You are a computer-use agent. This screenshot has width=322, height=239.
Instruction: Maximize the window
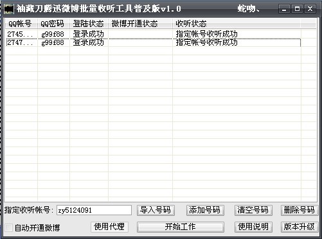(x=297, y=9)
